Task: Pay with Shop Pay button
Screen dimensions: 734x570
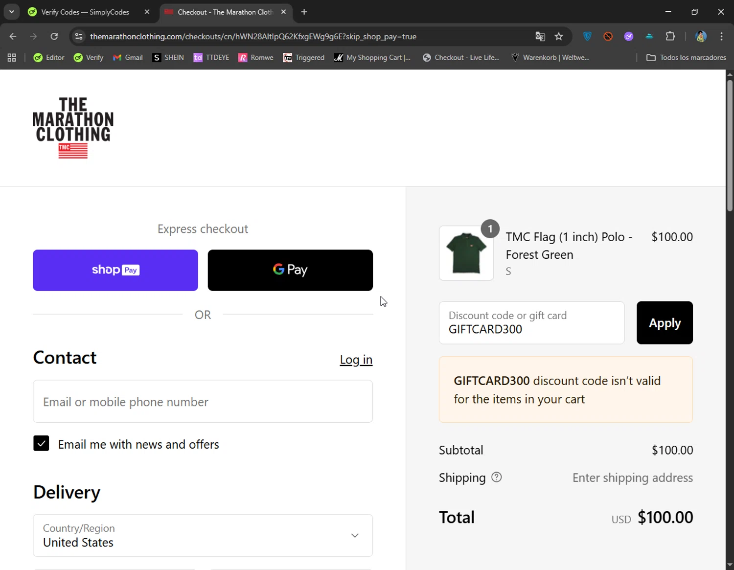Action: (x=115, y=270)
